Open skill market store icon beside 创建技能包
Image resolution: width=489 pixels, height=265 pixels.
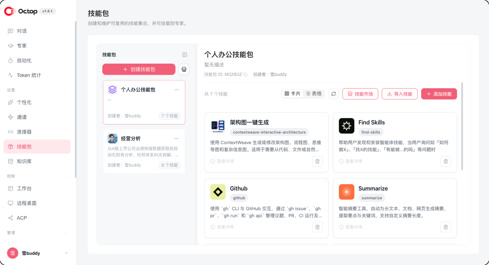tap(184, 69)
